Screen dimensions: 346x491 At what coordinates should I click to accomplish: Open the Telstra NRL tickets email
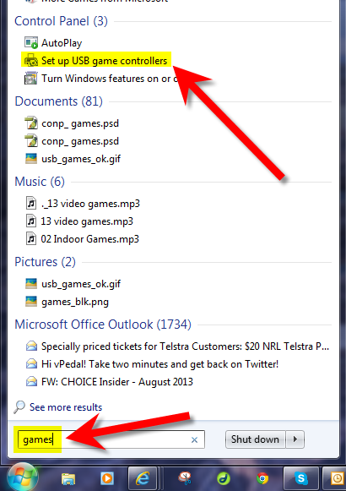177,346
